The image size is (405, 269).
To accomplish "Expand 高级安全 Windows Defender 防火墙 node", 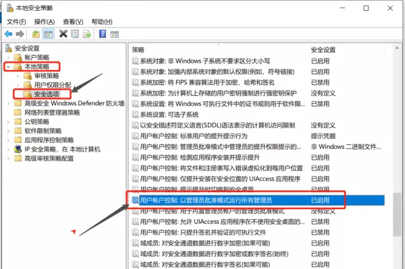I will click(x=8, y=104).
